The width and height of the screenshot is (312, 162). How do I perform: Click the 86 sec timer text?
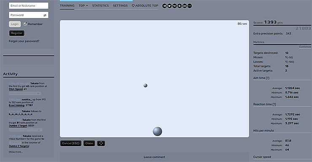[242, 24]
